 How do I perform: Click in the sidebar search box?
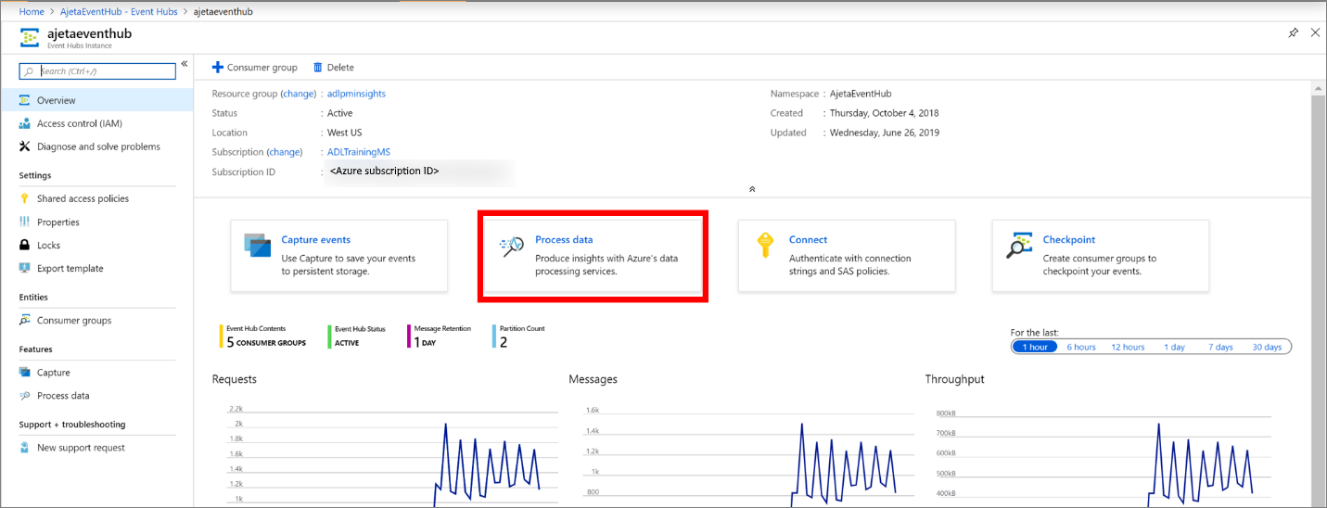pyautogui.click(x=106, y=71)
